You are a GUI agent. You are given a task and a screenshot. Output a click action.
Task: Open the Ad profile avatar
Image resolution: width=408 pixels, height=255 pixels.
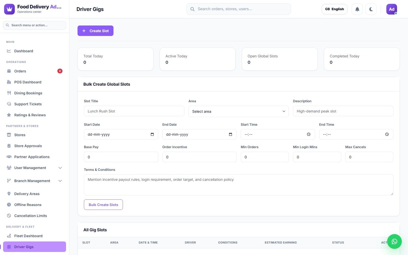coord(392,9)
